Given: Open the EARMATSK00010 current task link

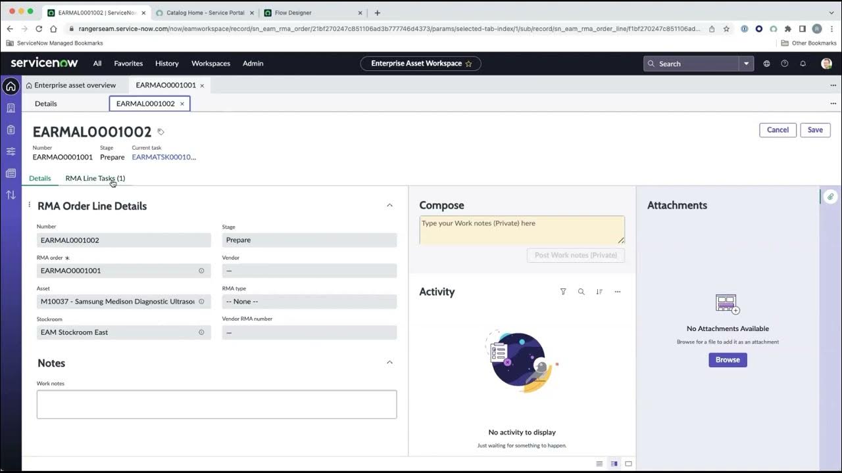Looking at the screenshot, I should [164, 157].
